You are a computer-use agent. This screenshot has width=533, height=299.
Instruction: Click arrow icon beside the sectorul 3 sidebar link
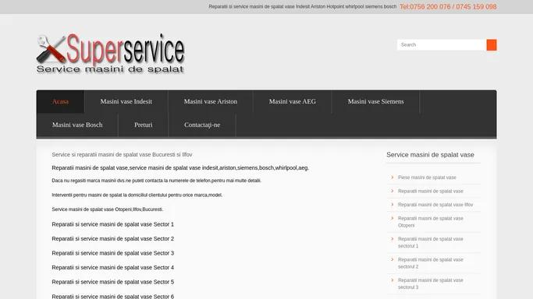pos(393,280)
